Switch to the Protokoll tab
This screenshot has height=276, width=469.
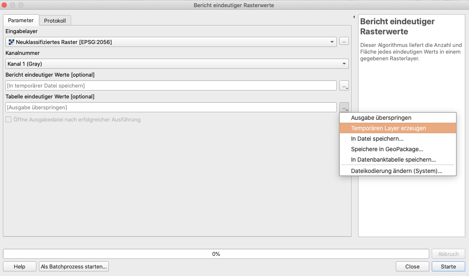pos(55,21)
